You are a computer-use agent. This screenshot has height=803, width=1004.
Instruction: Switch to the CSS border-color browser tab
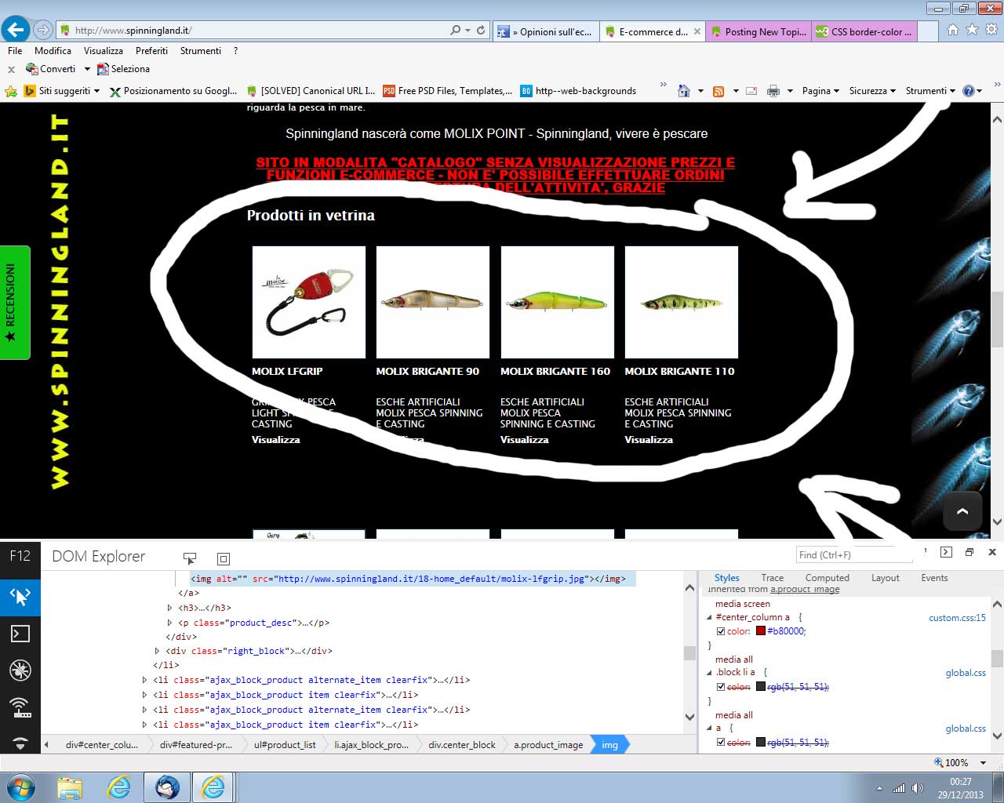click(864, 31)
